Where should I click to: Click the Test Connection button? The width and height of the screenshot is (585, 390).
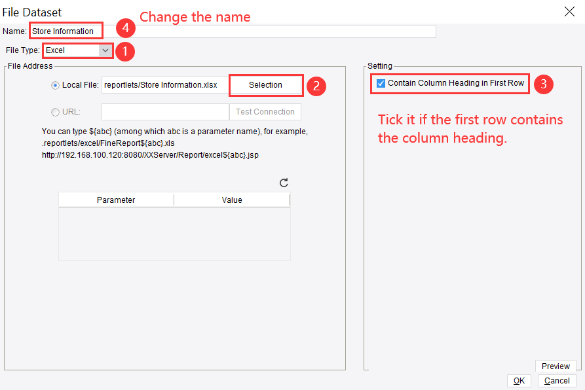click(265, 112)
